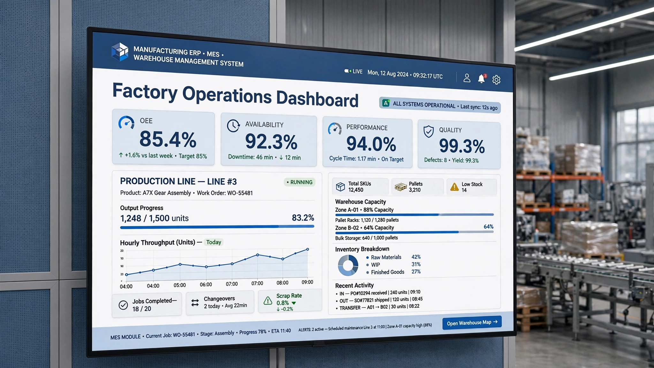This screenshot has width=654, height=368.
Task: Click the Finished Goods legend dot
Action: (x=368, y=272)
